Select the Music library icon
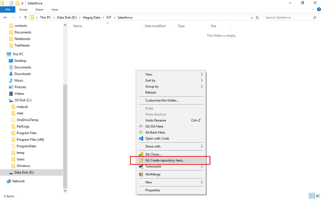The width and height of the screenshot is (322, 199). [x=11, y=80]
